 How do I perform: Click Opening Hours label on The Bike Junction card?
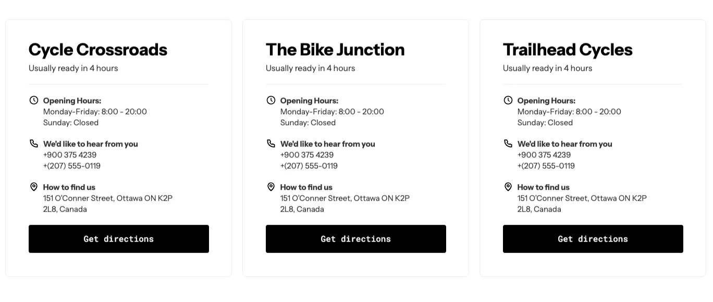[309, 100]
